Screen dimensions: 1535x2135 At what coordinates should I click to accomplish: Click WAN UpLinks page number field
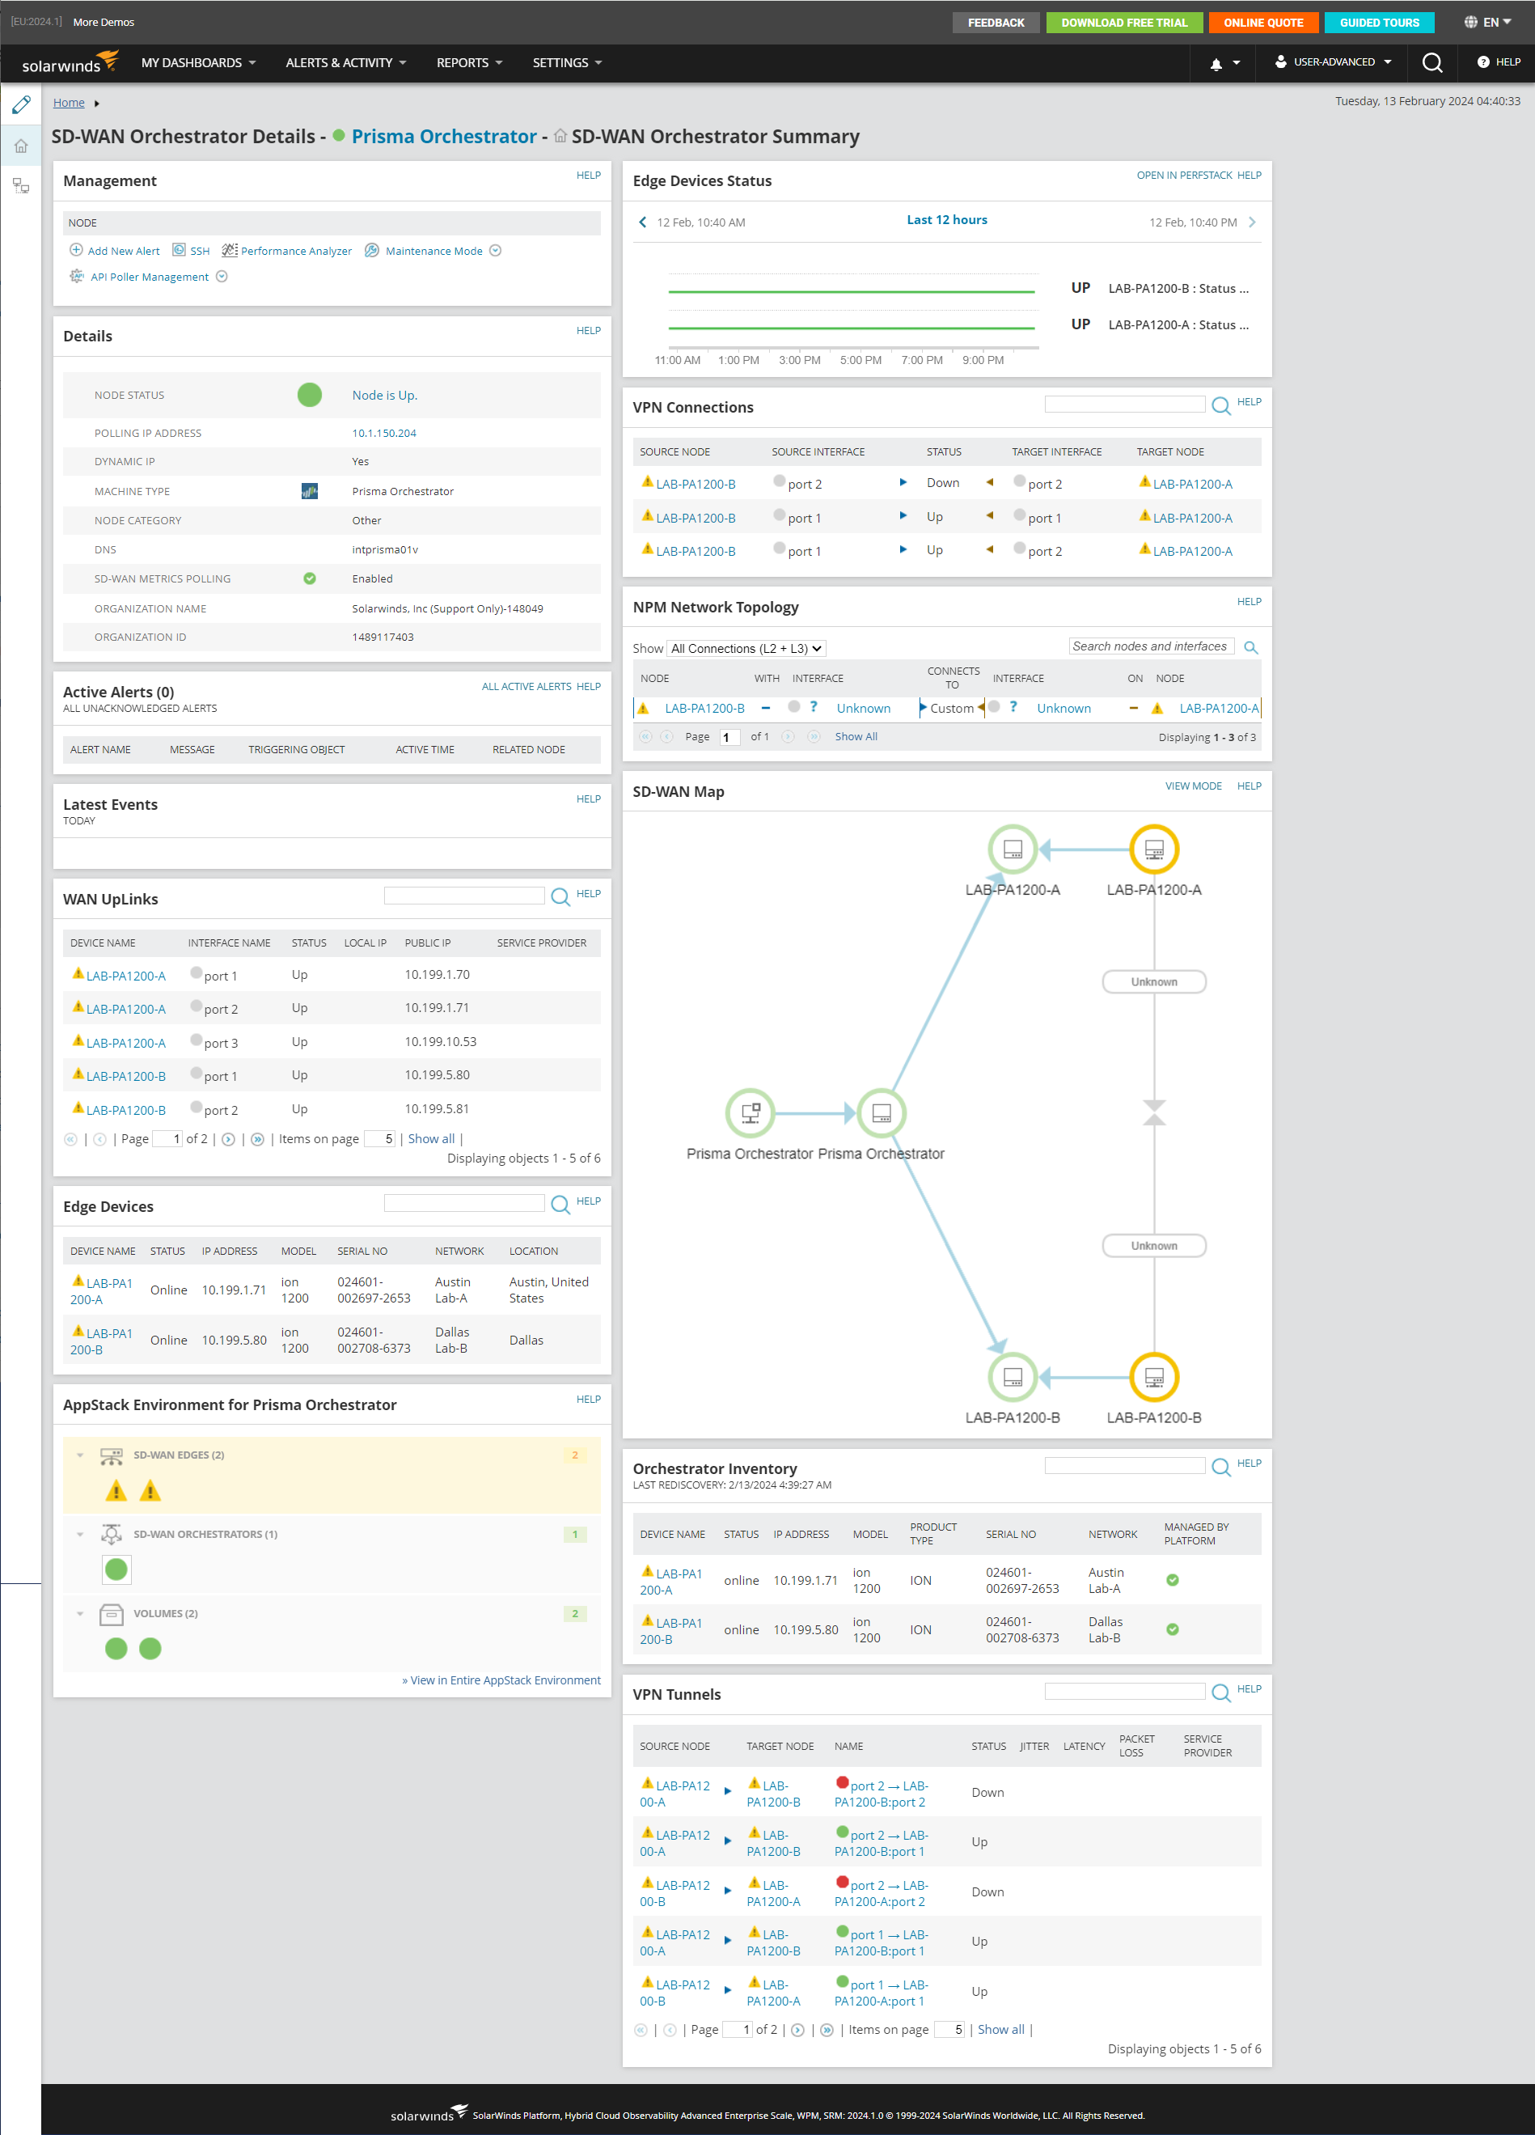click(167, 1139)
